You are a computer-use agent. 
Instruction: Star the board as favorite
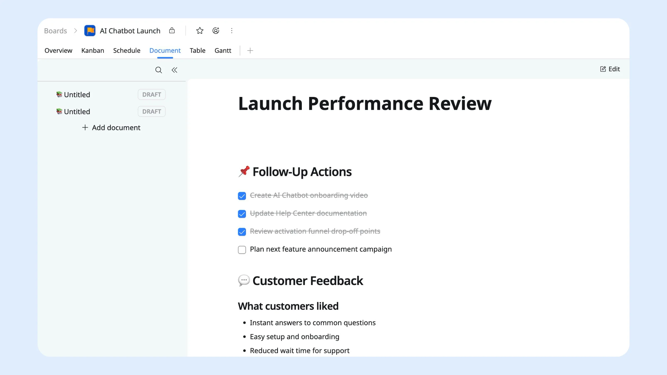pos(200,31)
